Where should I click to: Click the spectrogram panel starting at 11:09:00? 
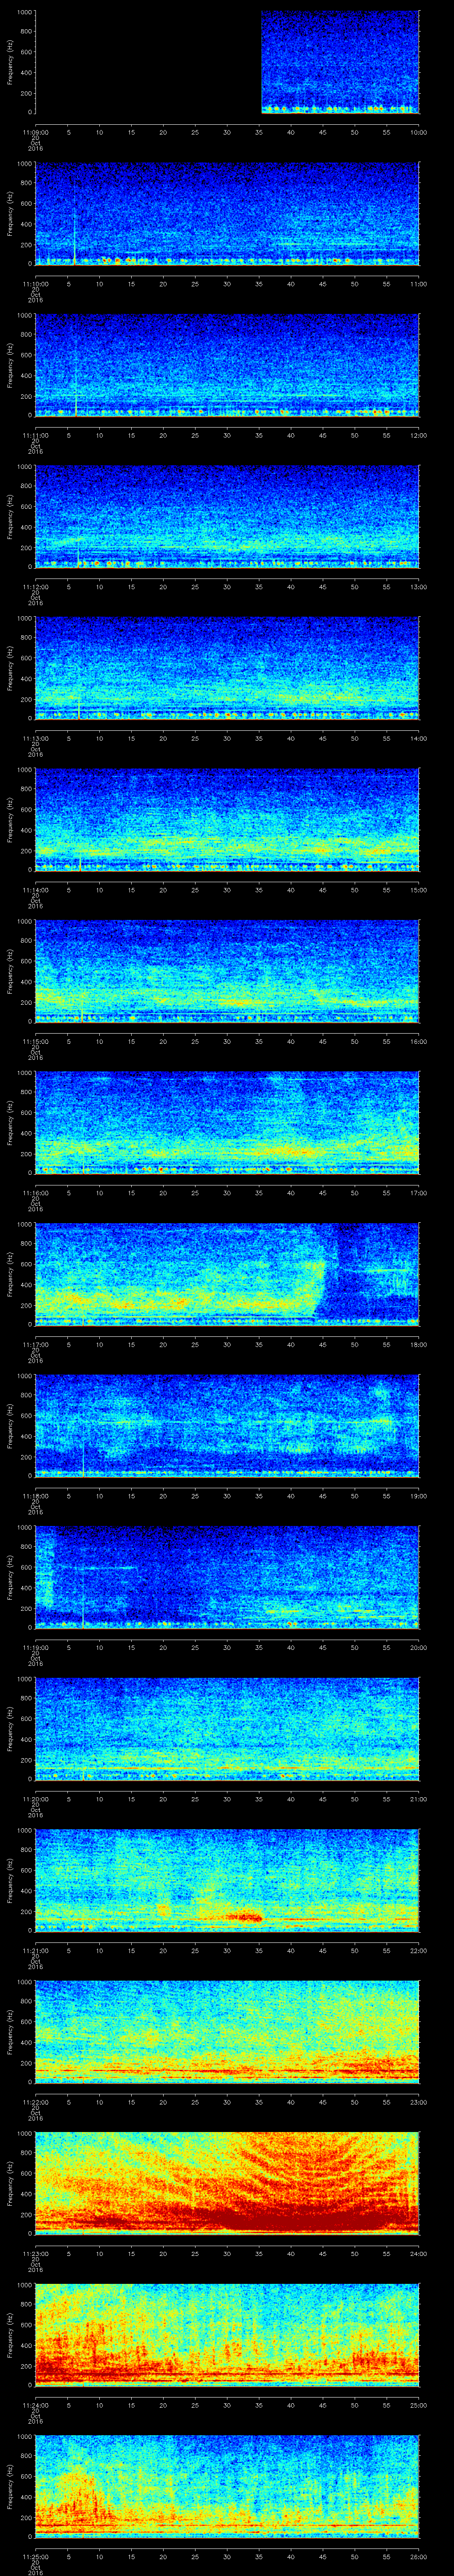(227, 63)
